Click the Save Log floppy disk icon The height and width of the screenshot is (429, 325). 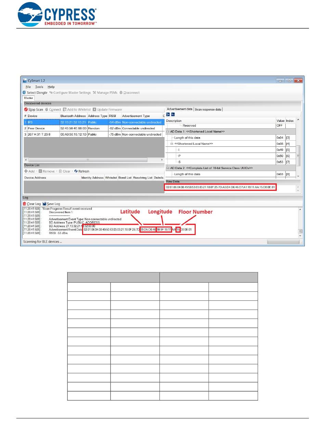click(x=45, y=204)
